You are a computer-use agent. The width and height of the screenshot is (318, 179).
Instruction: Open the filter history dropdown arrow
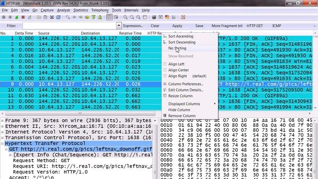pos(119,26)
